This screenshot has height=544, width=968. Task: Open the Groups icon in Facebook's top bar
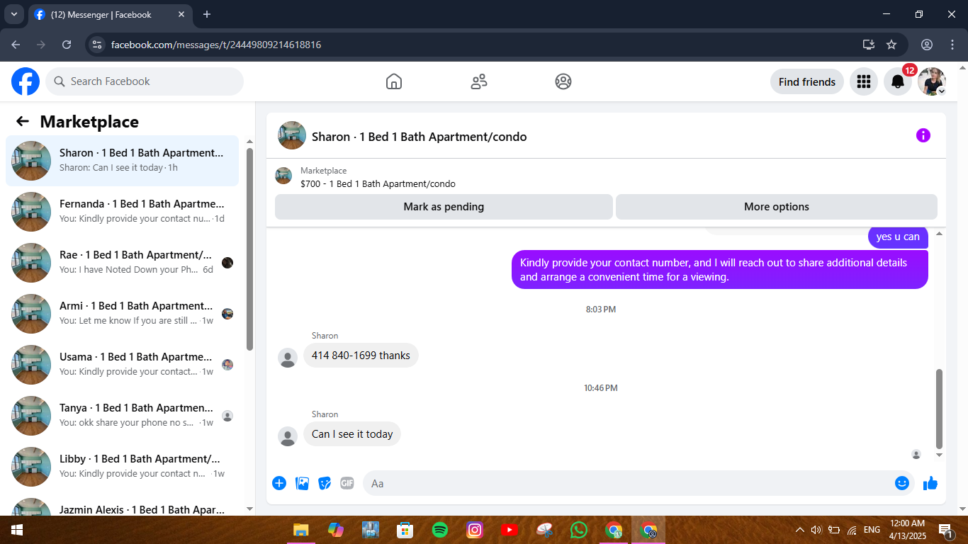click(x=563, y=81)
